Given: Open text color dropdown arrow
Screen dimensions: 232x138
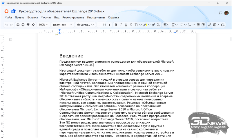Looking at the screenshot, I should coord(140,25).
